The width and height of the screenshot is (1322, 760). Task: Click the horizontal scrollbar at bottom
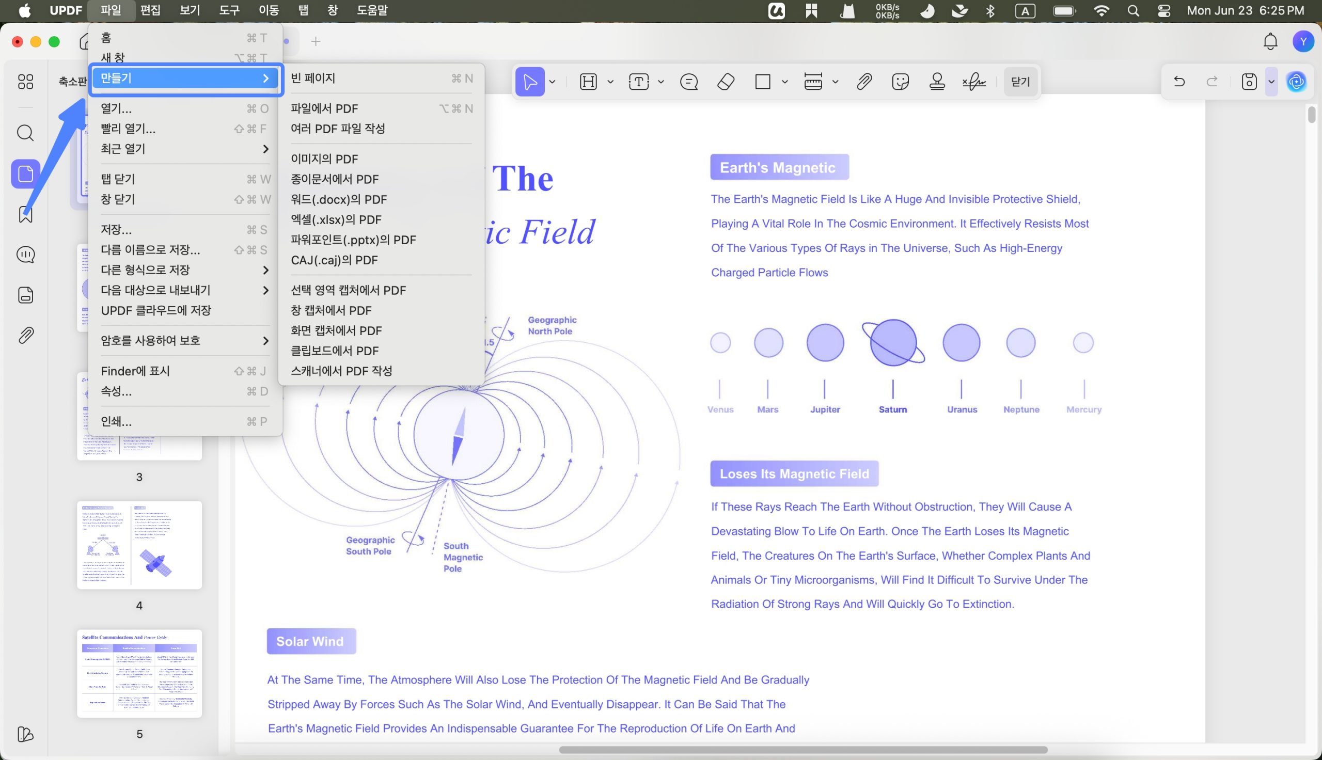(802, 750)
